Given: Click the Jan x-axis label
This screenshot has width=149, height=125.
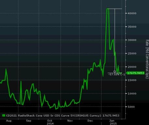Looking at the screenshot, I should 112,121.
